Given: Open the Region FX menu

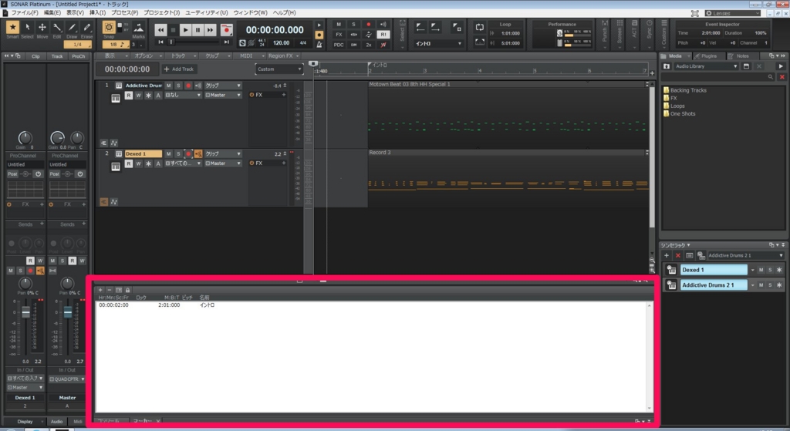Looking at the screenshot, I should (283, 56).
